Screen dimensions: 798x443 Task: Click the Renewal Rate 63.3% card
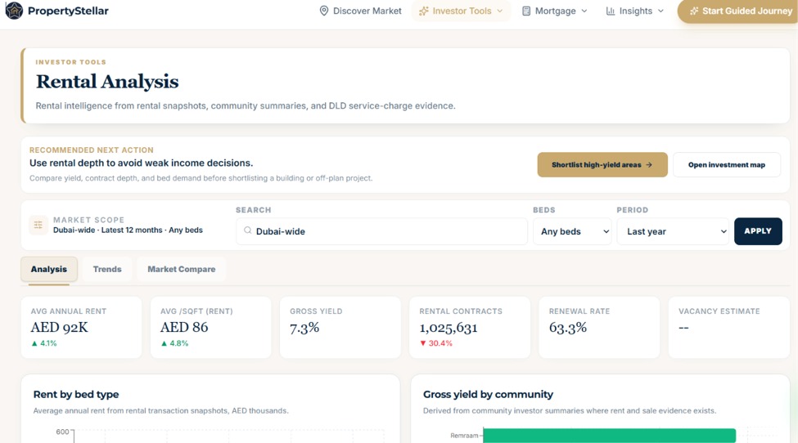pos(599,328)
